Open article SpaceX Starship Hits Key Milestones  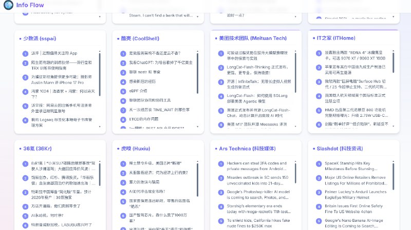(x=351, y=166)
